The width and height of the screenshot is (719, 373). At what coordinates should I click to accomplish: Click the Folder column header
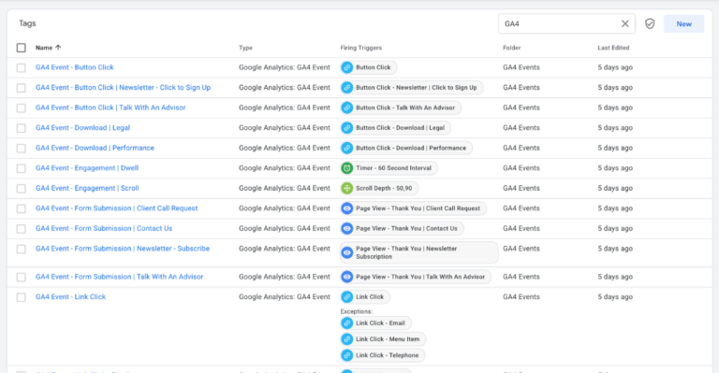512,48
